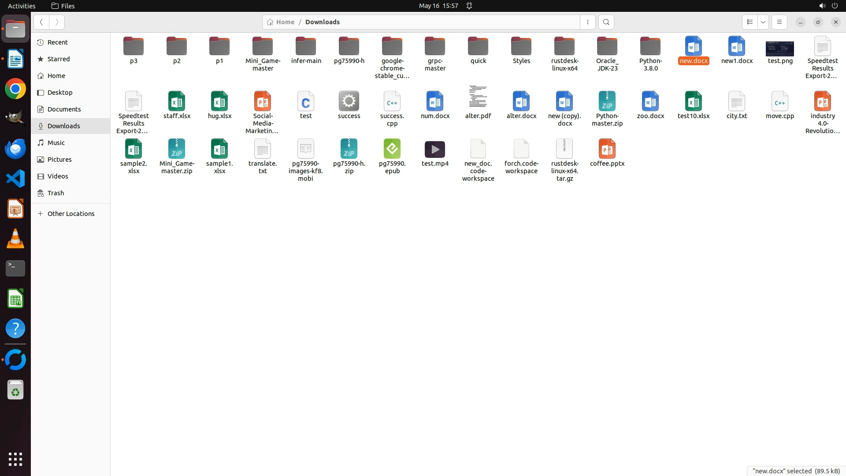Screen dimensions: 846x476
Task: Select Documents in the sidebar
Action: 64,109
